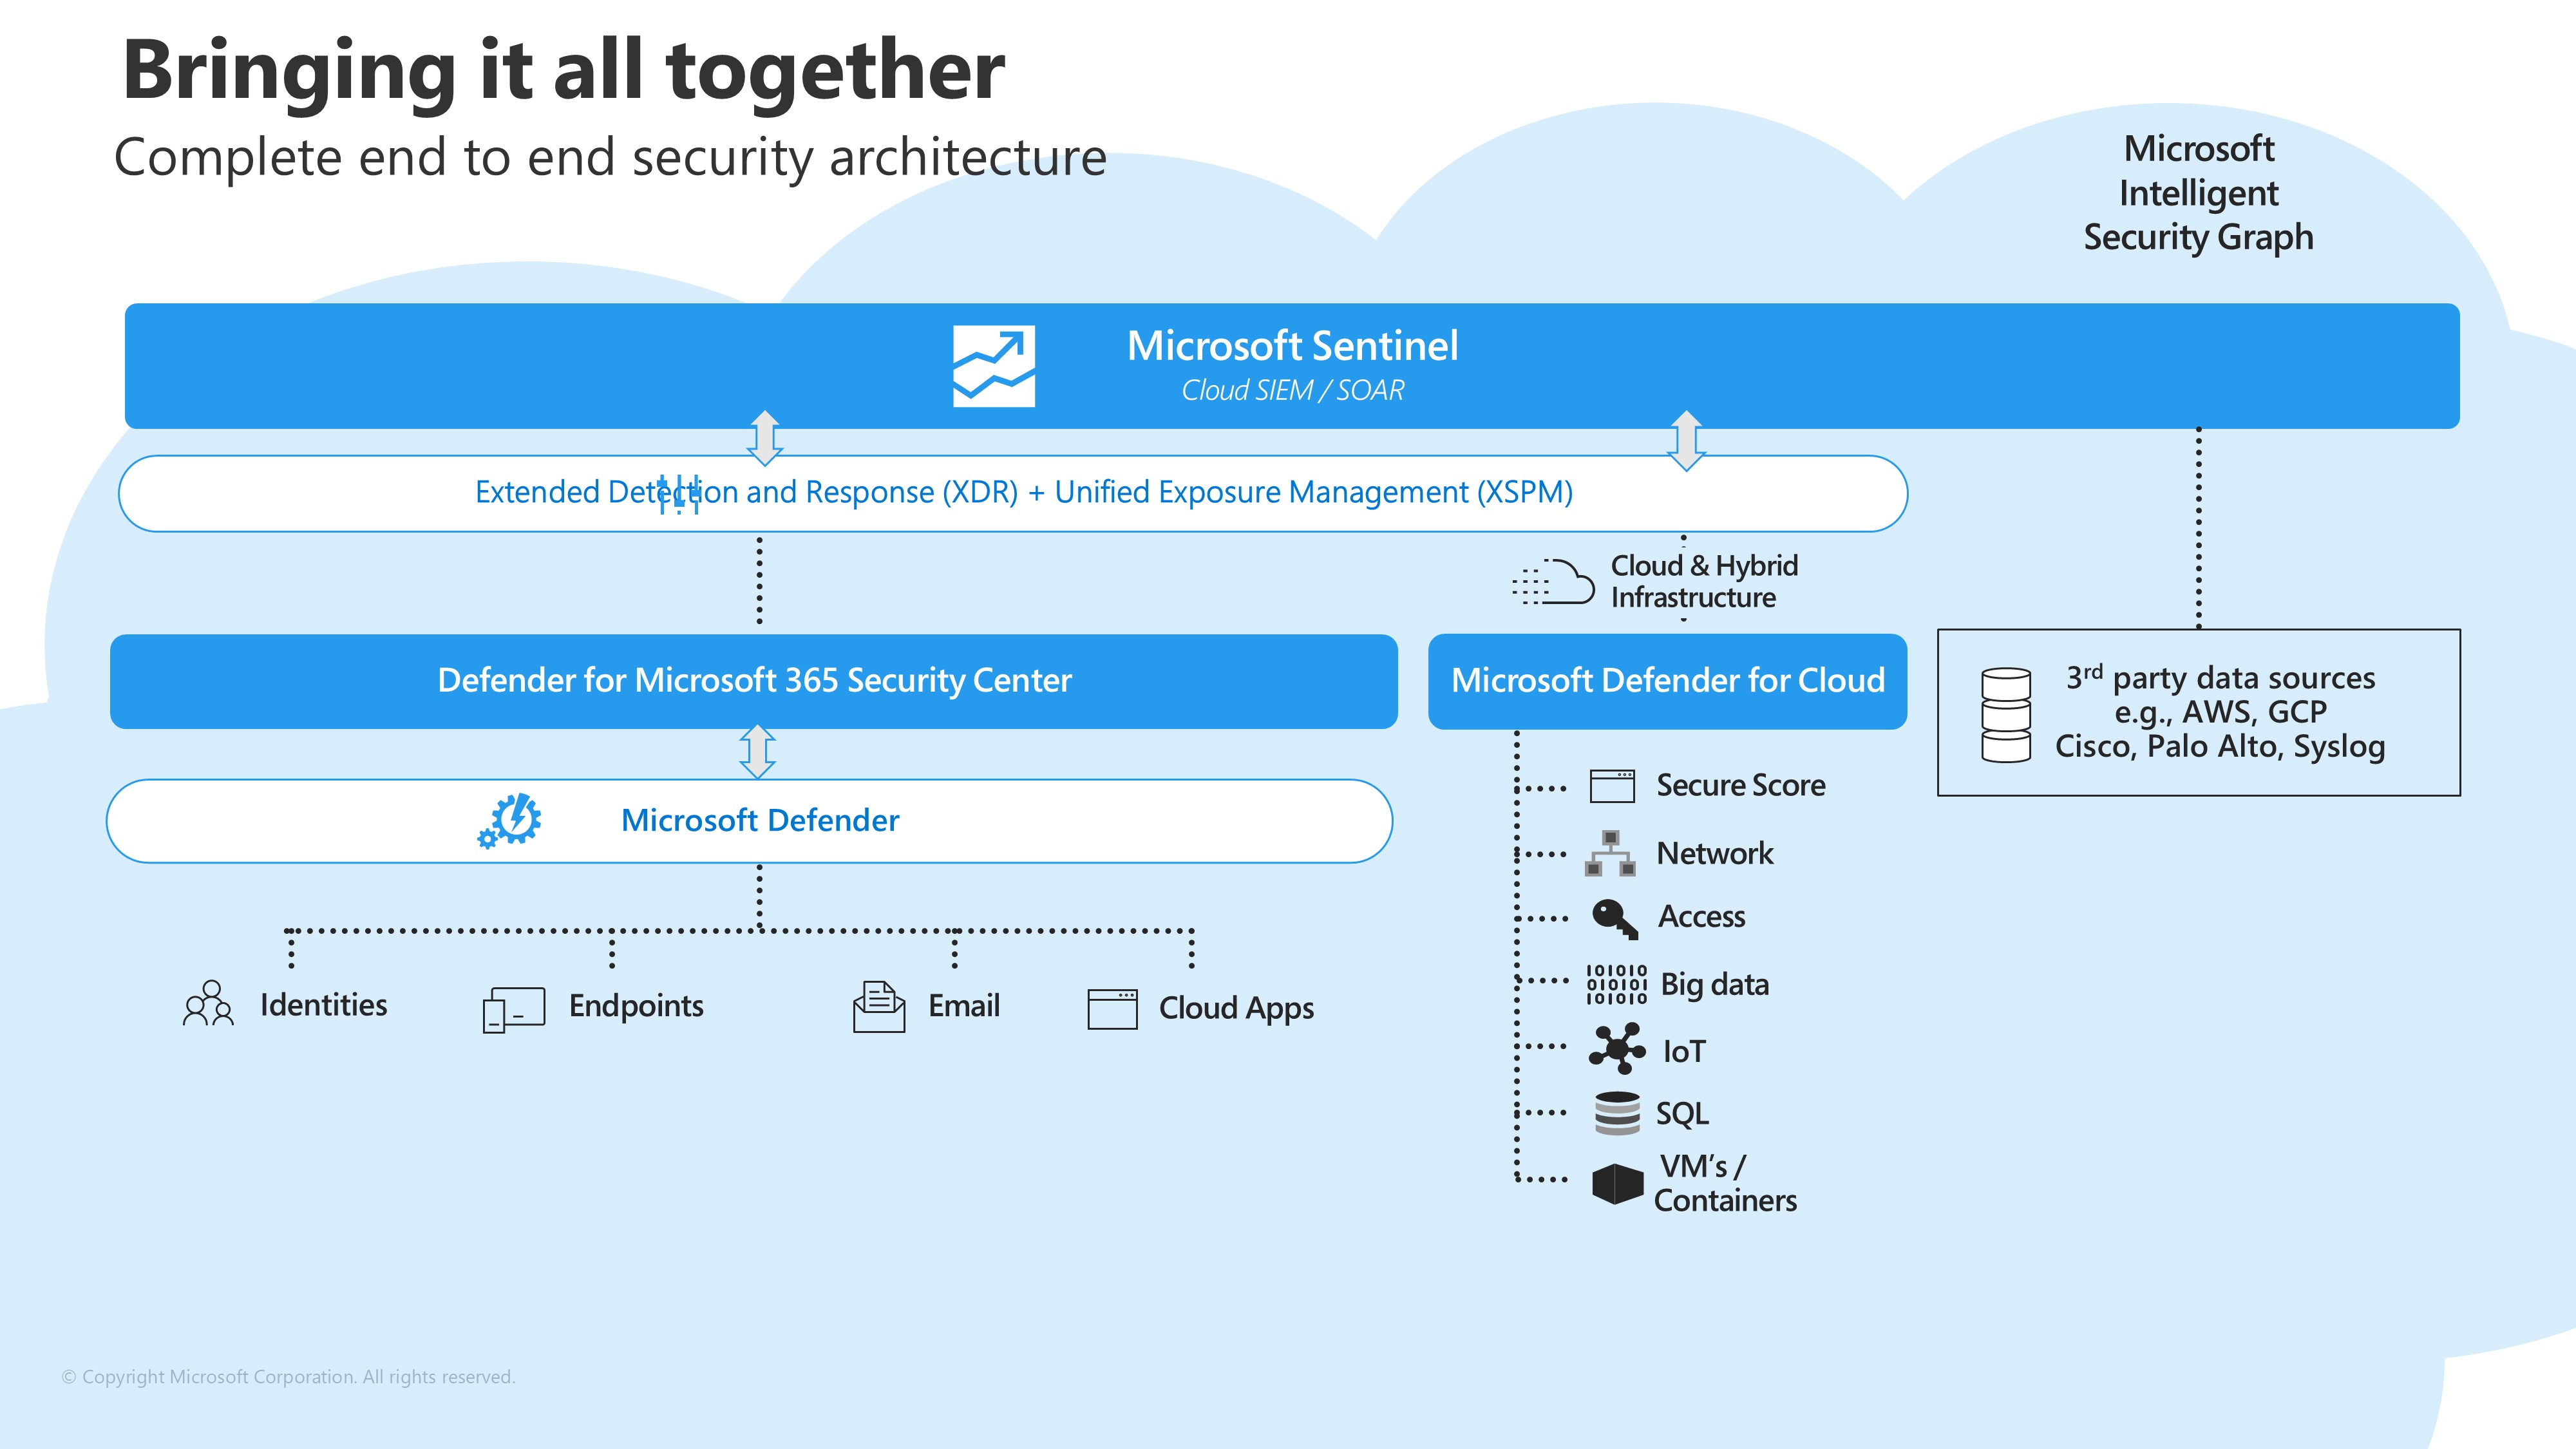The height and width of the screenshot is (1449, 2576).
Task: Click the Defender for Microsoft 365 Security Center bar
Action: [x=753, y=681]
